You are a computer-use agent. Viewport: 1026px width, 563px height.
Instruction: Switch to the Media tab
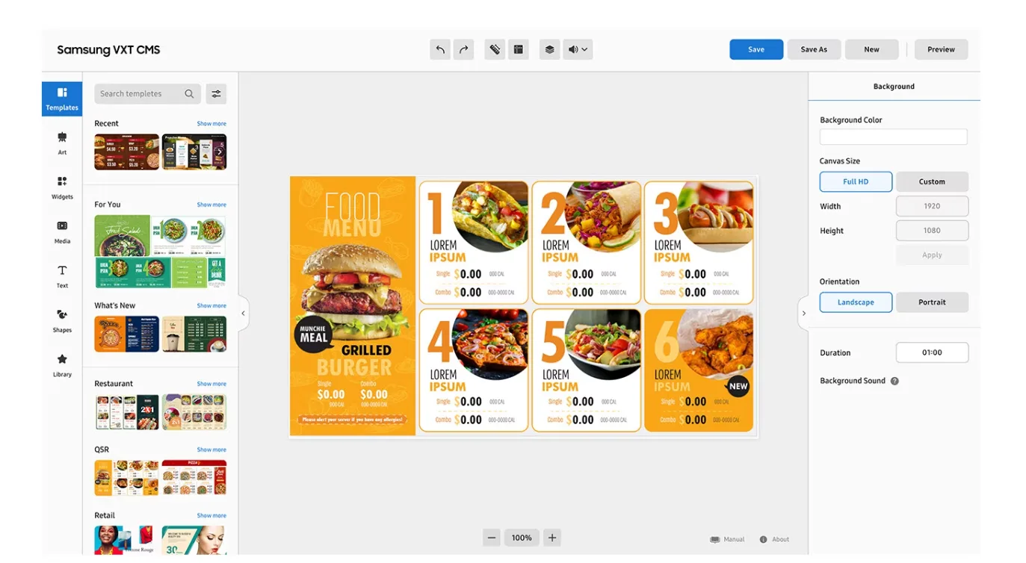pos(62,231)
